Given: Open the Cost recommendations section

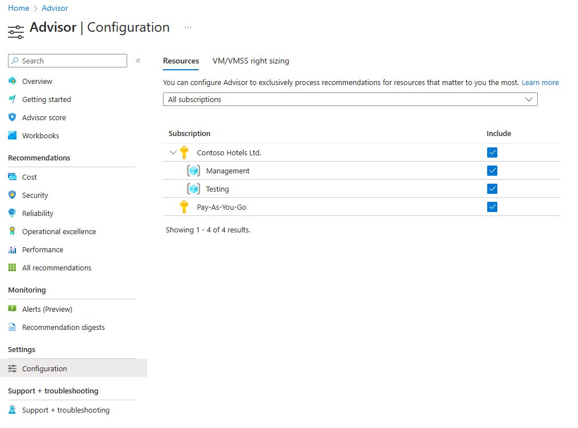Looking at the screenshot, I should [x=28, y=177].
